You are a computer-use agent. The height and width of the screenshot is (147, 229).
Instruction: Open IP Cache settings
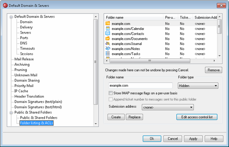(21, 91)
